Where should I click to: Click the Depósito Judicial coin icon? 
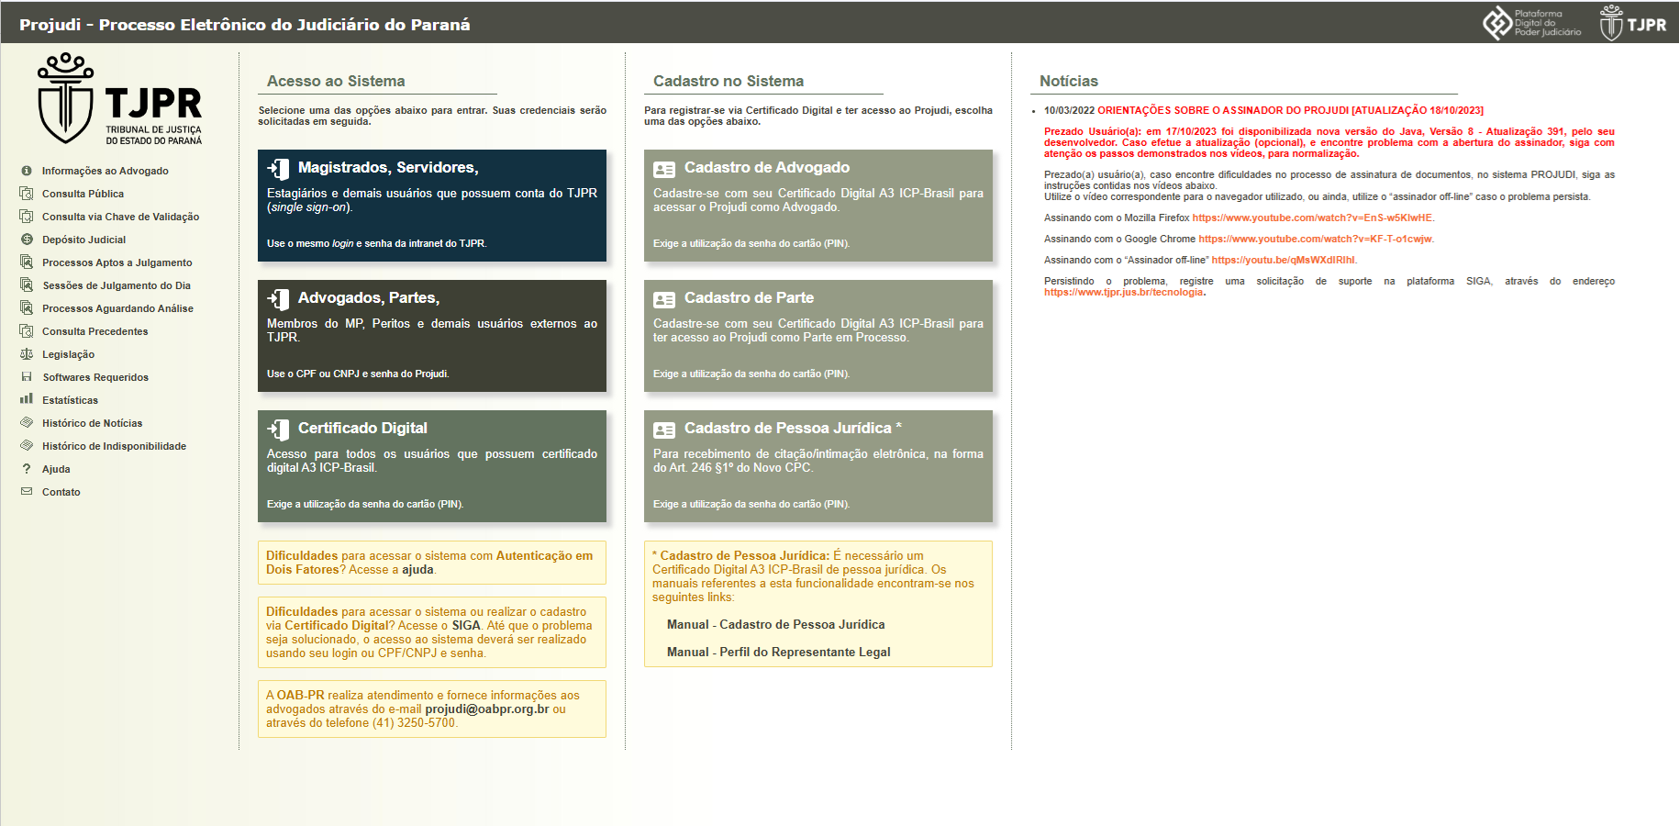coord(27,240)
